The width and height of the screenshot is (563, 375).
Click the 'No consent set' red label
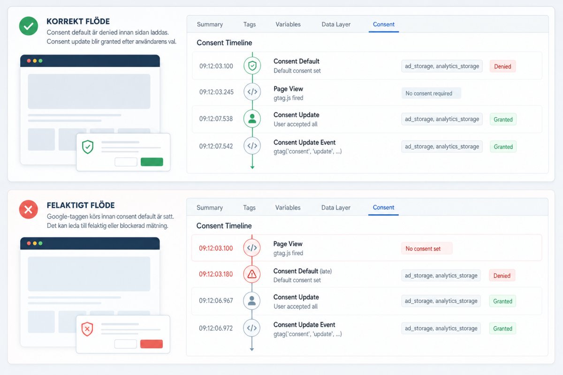point(426,248)
